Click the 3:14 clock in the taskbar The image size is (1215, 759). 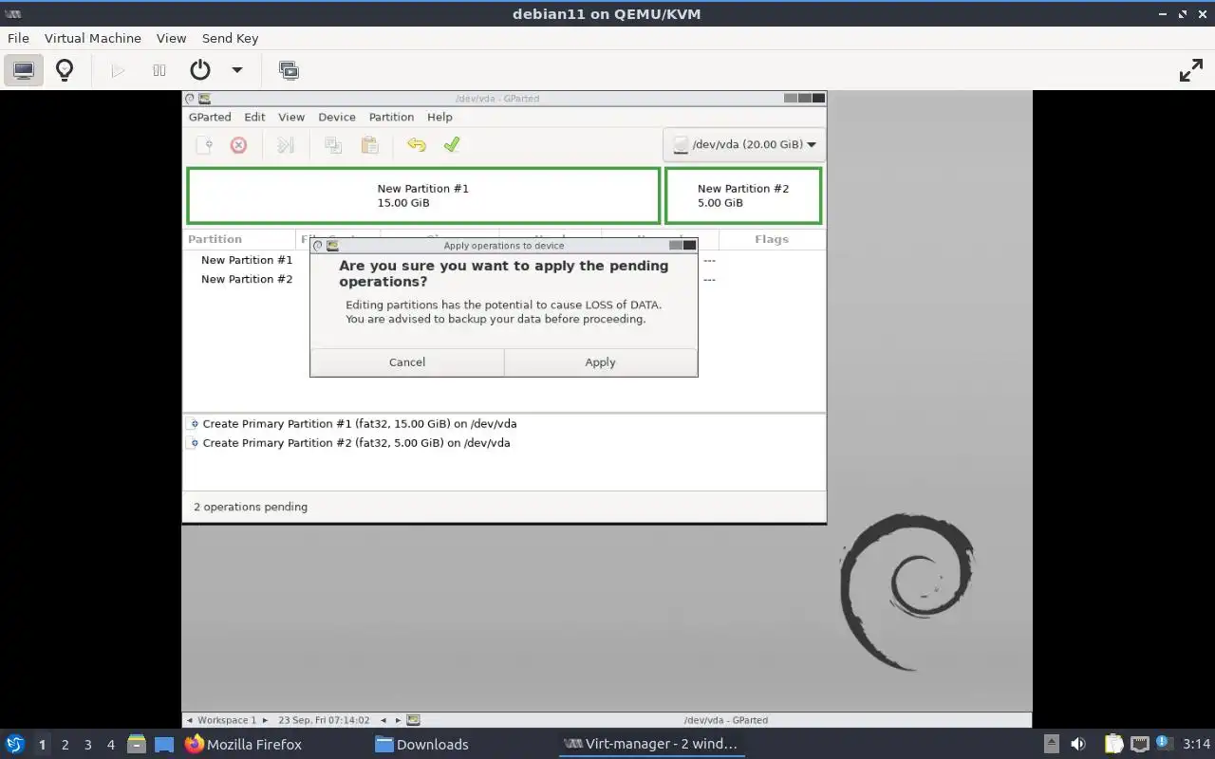pos(1196,744)
